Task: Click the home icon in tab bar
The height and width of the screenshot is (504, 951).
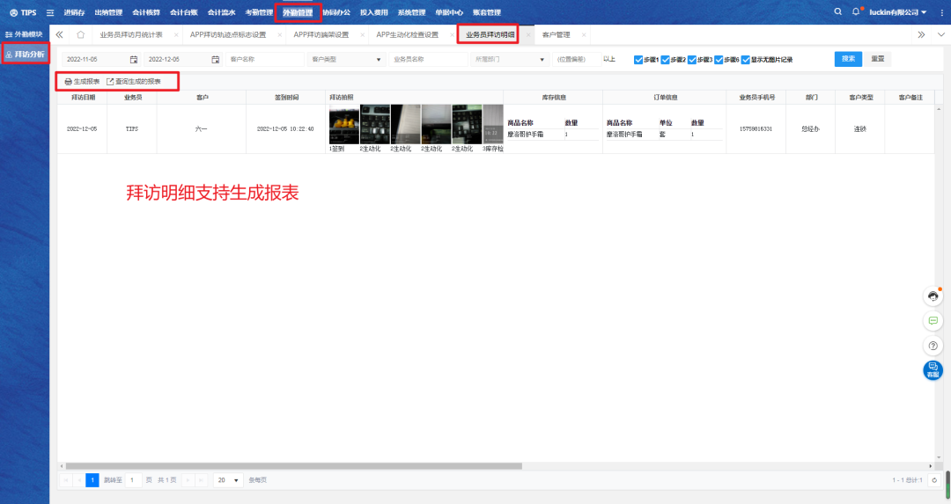Action: point(80,35)
